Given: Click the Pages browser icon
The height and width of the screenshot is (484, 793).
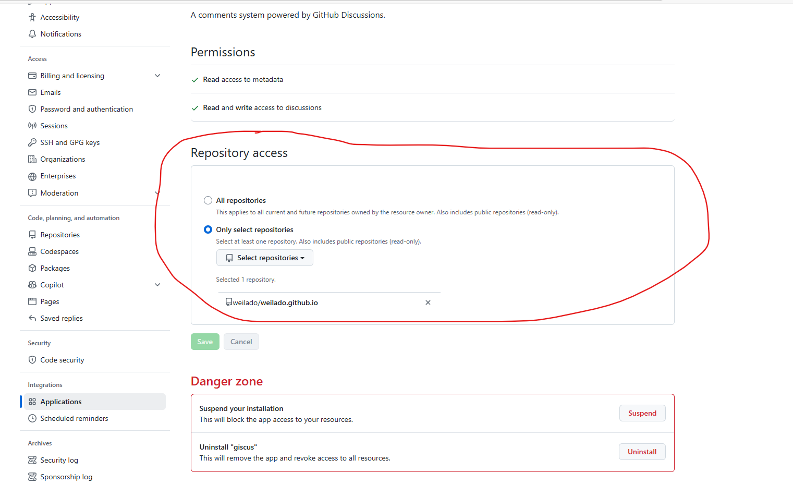Looking at the screenshot, I should click(32, 301).
